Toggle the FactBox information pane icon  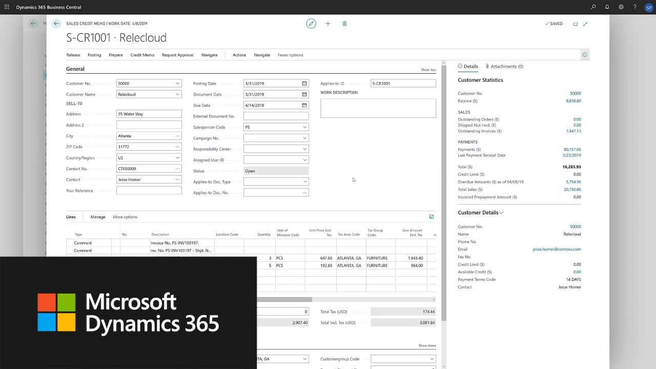click(585, 55)
